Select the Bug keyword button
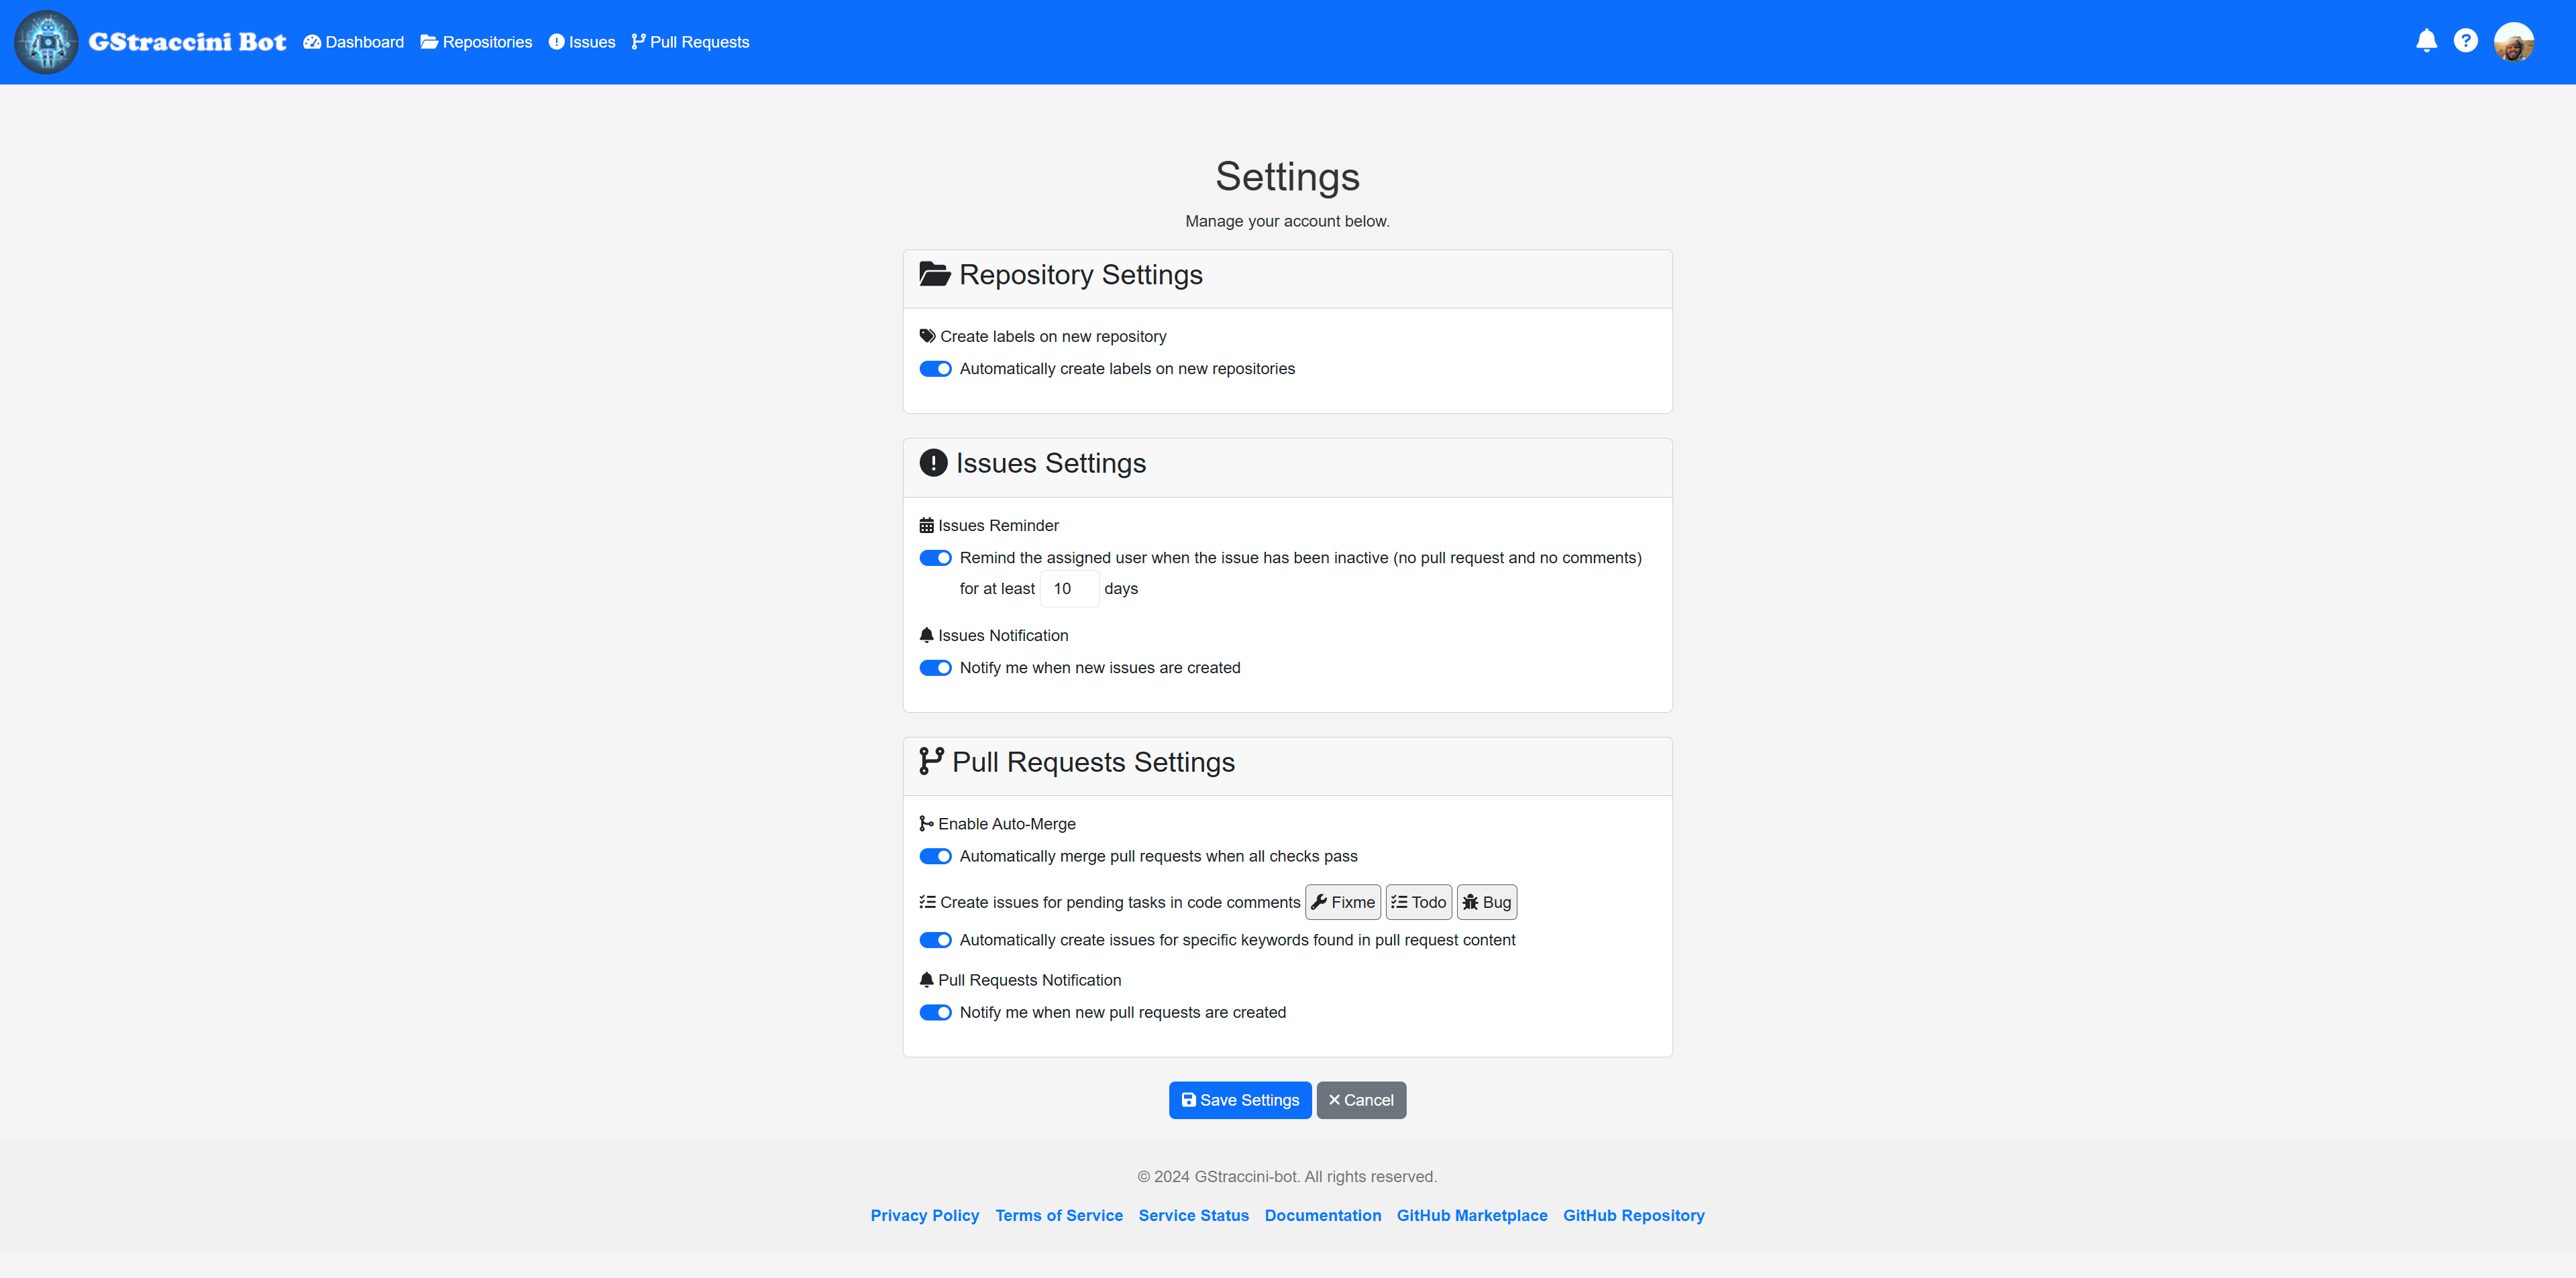Image resolution: width=2576 pixels, height=1278 pixels. (1487, 903)
